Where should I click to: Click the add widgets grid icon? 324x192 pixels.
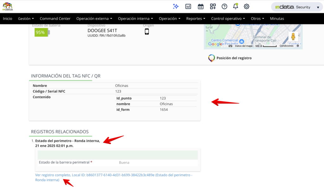[x=213, y=6]
